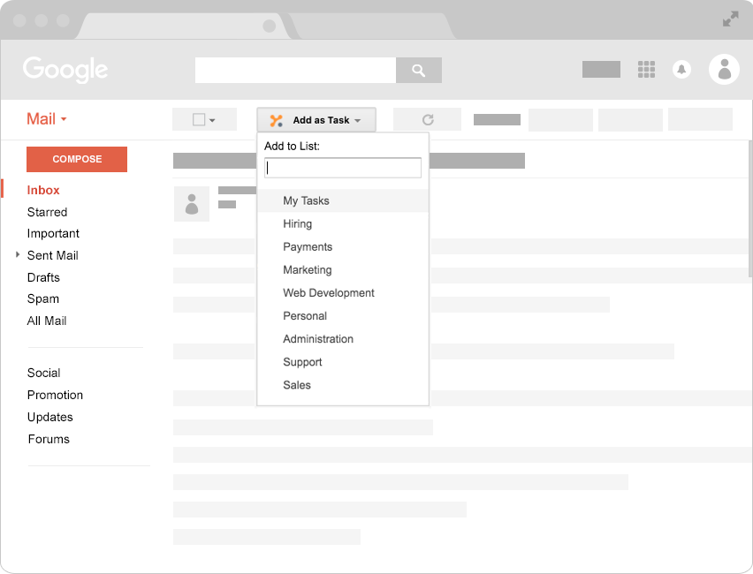Open the Drafts folder
753x574 pixels.
pyautogui.click(x=43, y=277)
